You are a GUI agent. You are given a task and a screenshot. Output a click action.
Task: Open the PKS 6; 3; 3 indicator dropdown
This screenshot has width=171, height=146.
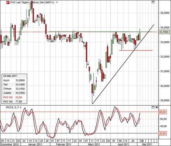click(20, 108)
